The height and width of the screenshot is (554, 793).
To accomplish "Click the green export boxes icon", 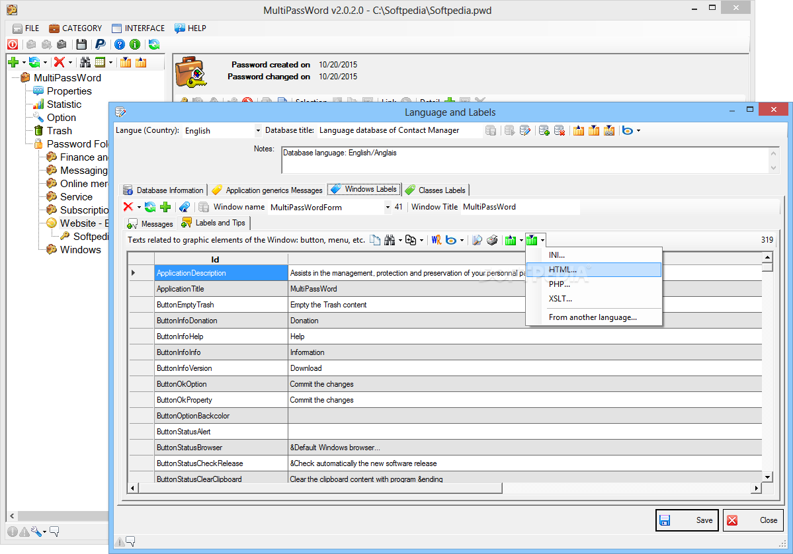I will point(511,240).
